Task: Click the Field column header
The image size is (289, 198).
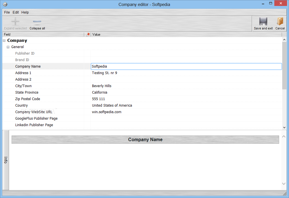Action: pyautogui.click(x=43, y=34)
